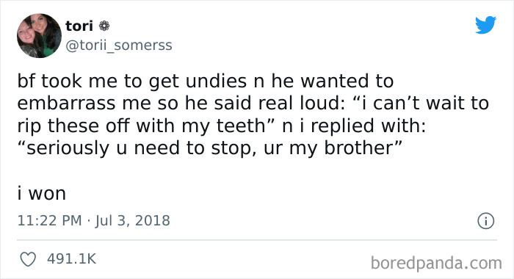The height and width of the screenshot is (279, 514).
Task: Click the Twitter bird logo
Action: (x=485, y=24)
